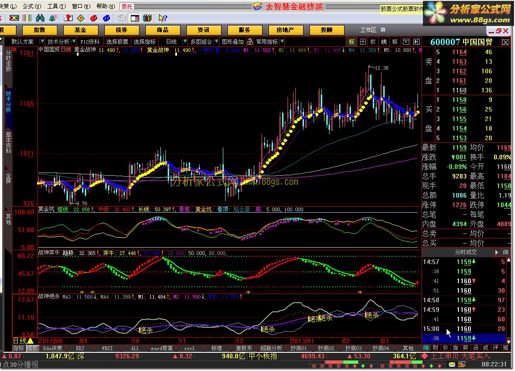The image size is (515, 371).
Task: Click the grey clipboard toolbar icon
Action: pos(122,18)
